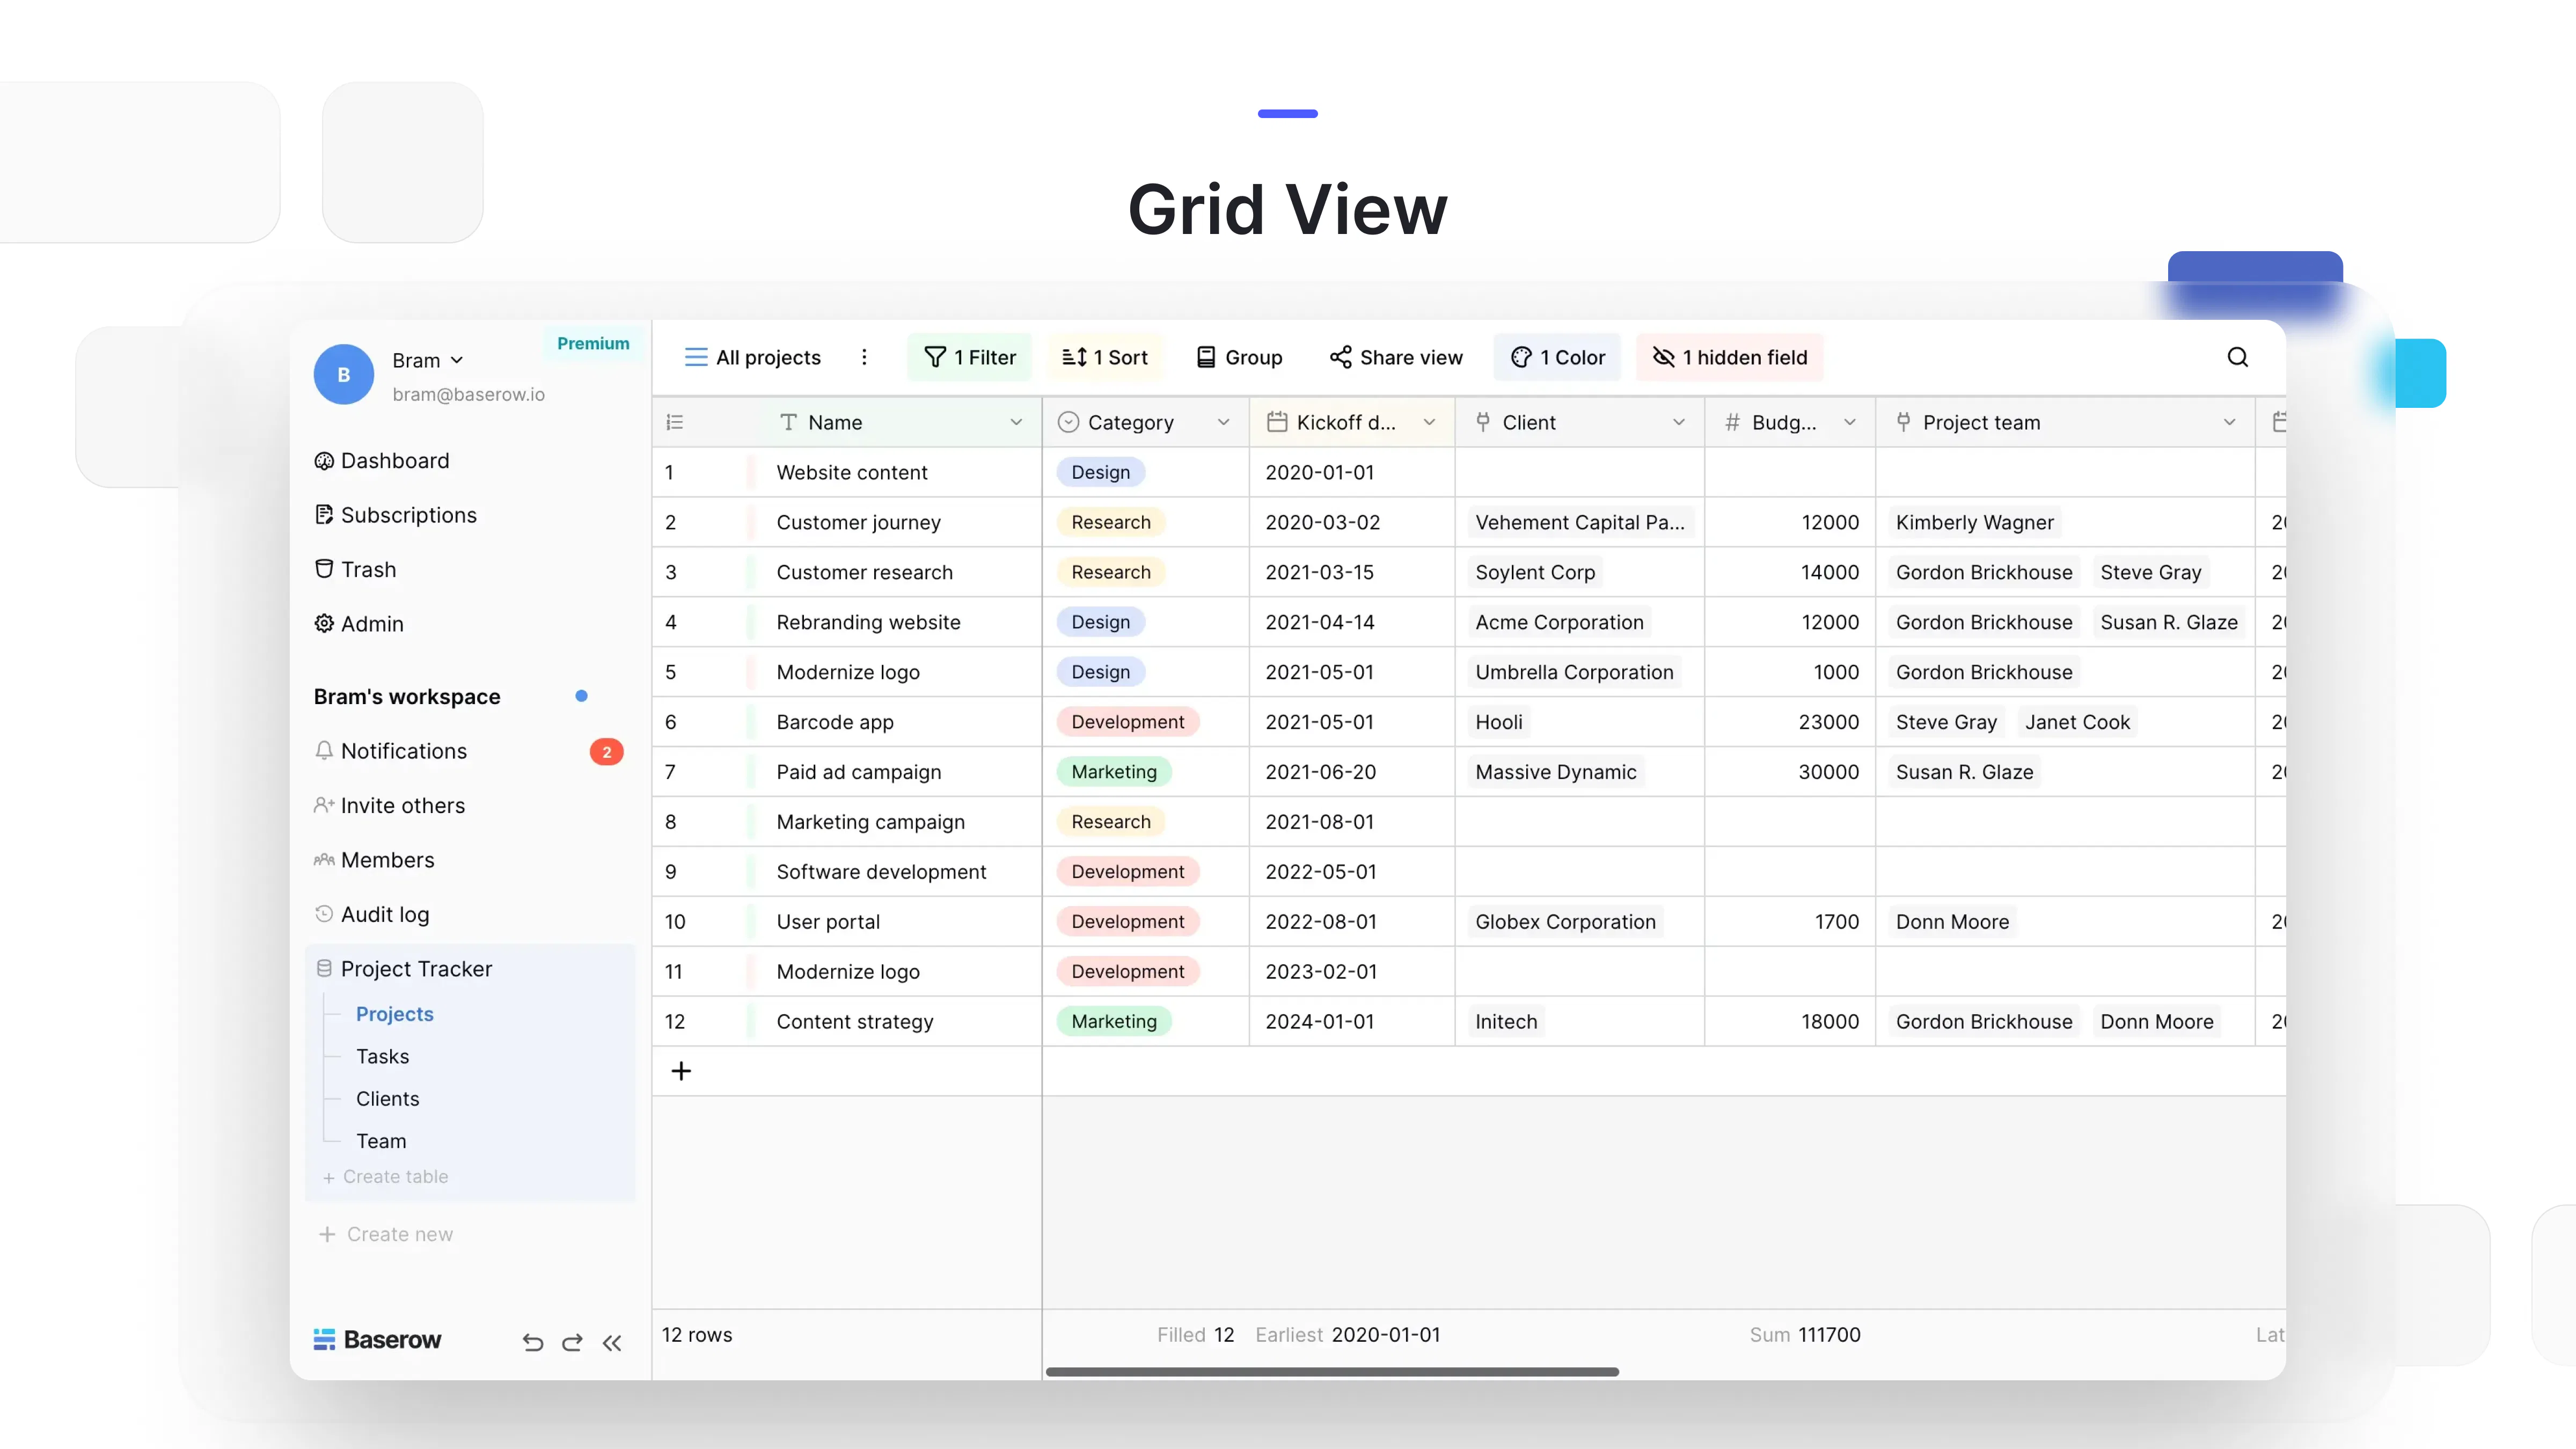
Task: Expand Bram account dropdown
Action: point(428,360)
